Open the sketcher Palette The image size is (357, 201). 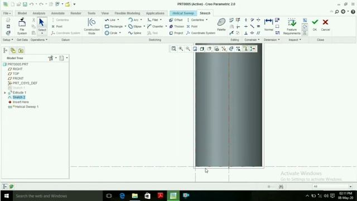click(x=221, y=25)
